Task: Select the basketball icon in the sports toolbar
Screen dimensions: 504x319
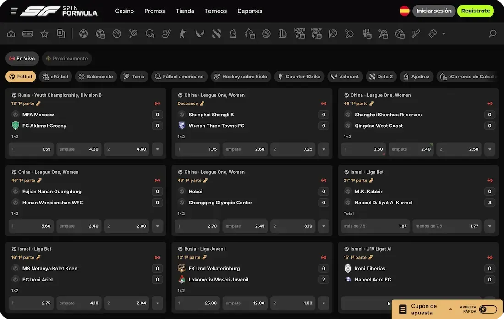Action: tap(117, 33)
